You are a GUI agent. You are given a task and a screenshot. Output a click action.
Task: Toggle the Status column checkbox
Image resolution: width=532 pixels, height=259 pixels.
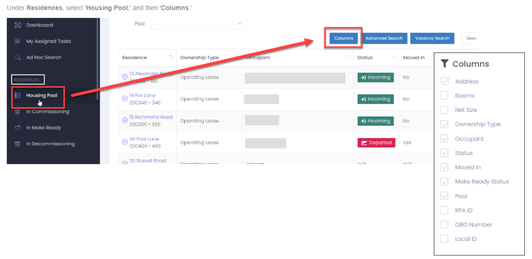click(x=444, y=153)
